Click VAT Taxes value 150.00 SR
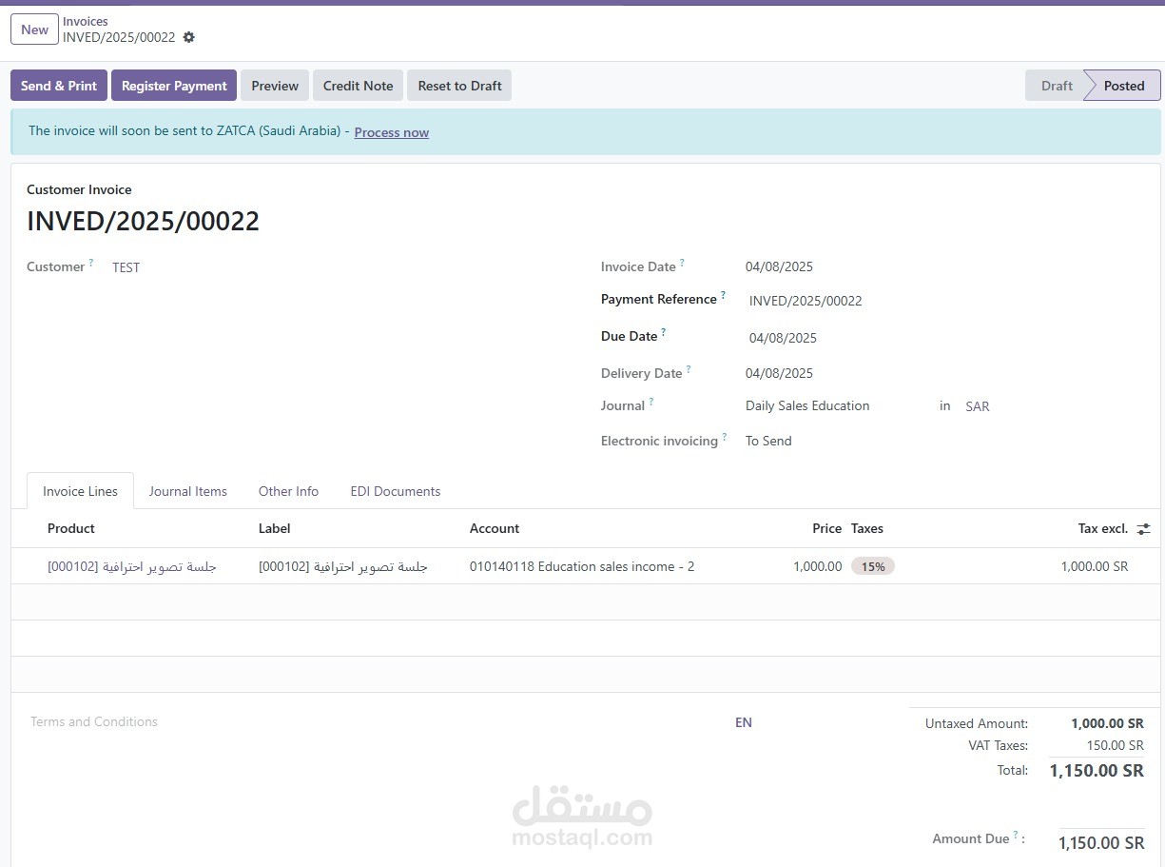 [1115, 745]
